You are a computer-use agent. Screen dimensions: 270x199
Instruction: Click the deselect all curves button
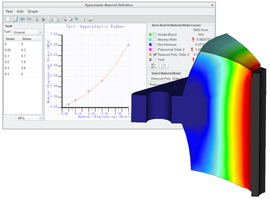[164, 66]
